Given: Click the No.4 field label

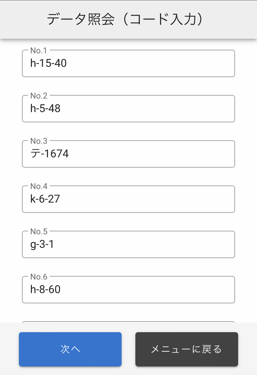Looking at the screenshot, I should pos(39,186).
